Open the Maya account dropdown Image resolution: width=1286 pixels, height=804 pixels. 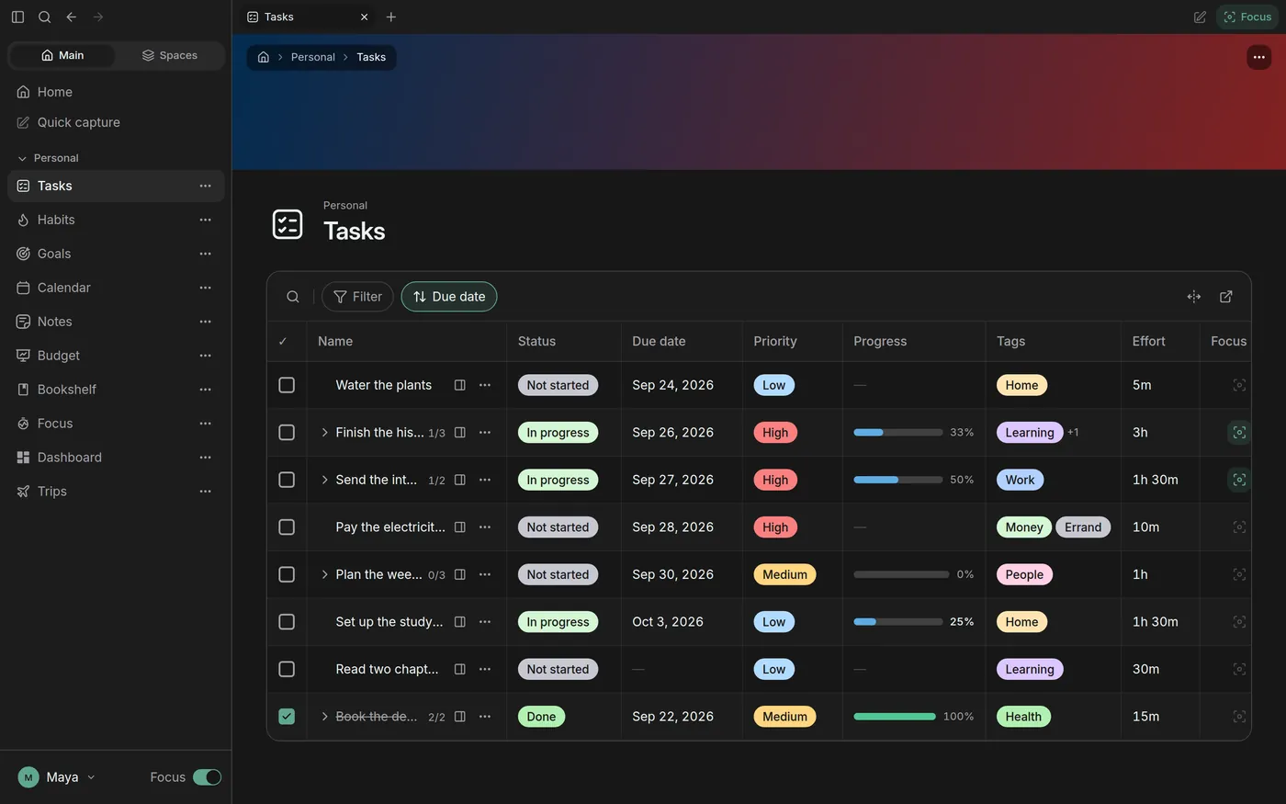pyautogui.click(x=57, y=777)
